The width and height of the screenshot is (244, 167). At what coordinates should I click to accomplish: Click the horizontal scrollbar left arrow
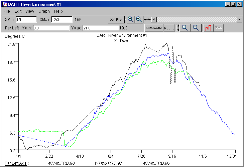154,19
